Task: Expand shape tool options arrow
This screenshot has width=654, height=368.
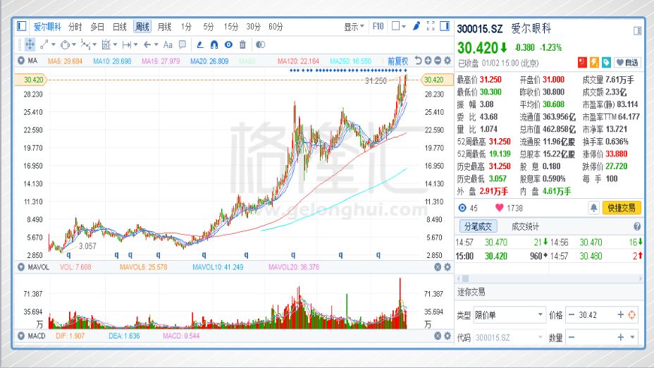Action: [x=74, y=44]
